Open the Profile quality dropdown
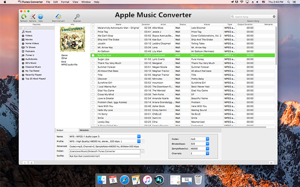The height and width of the screenshot is (187, 300). point(139,141)
